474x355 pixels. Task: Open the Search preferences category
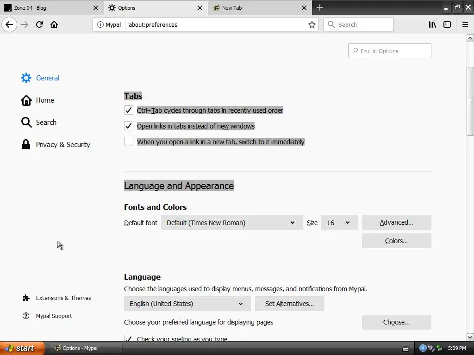(39, 122)
